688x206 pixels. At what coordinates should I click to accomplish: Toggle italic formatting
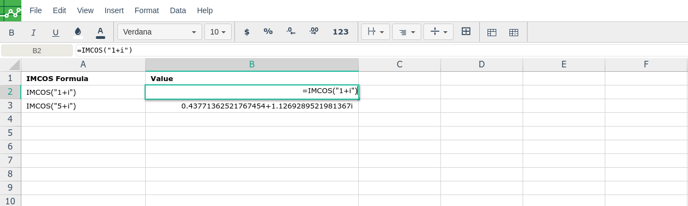coord(33,32)
